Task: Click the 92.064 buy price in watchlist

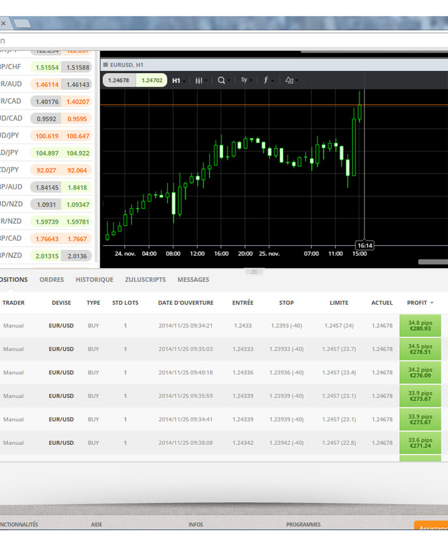Action: (x=77, y=170)
